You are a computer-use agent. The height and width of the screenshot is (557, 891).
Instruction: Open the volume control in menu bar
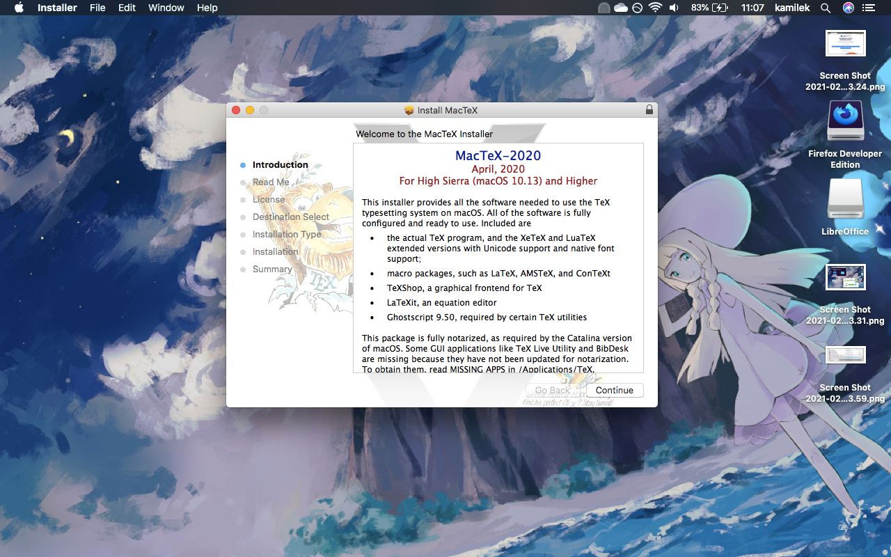(674, 8)
